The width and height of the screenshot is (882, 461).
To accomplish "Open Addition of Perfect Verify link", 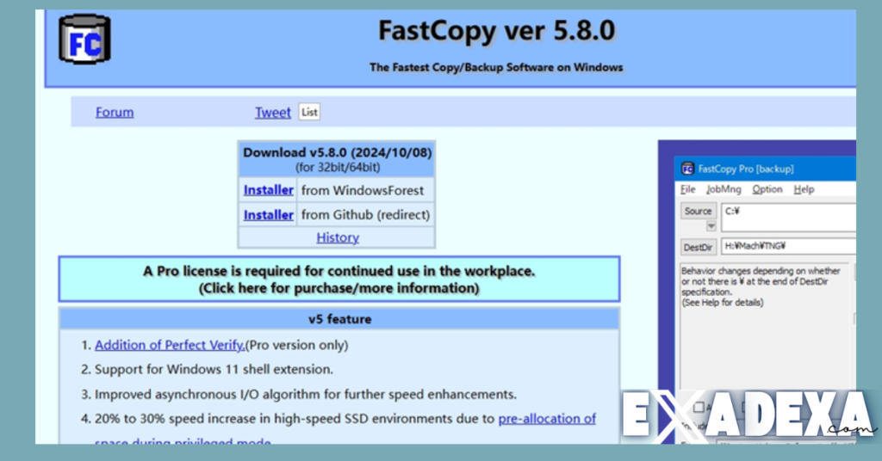I will point(170,345).
